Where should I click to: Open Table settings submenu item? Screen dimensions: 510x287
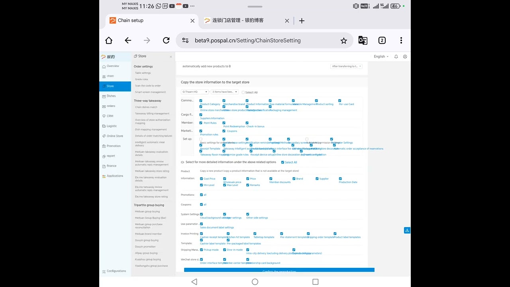click(x=143, y=73)
